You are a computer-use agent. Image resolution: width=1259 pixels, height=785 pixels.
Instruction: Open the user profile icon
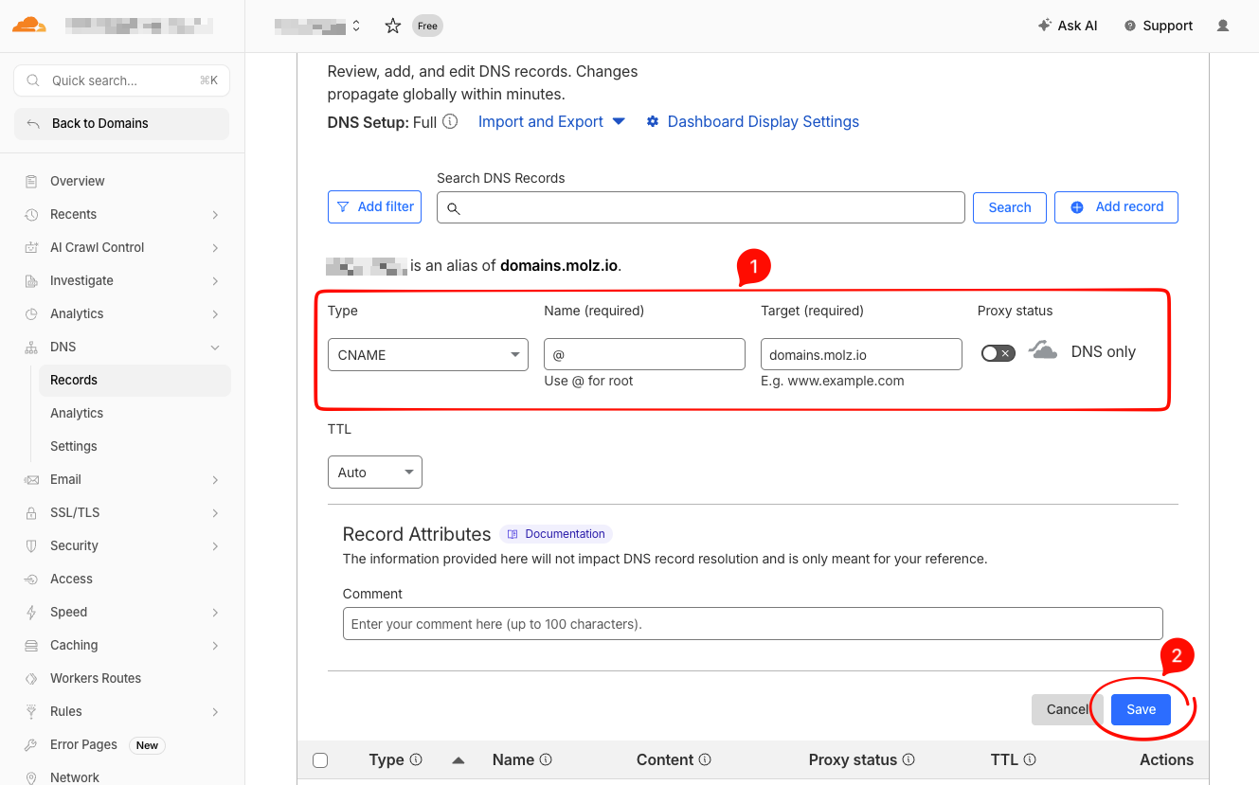(x=1223, y=26)
